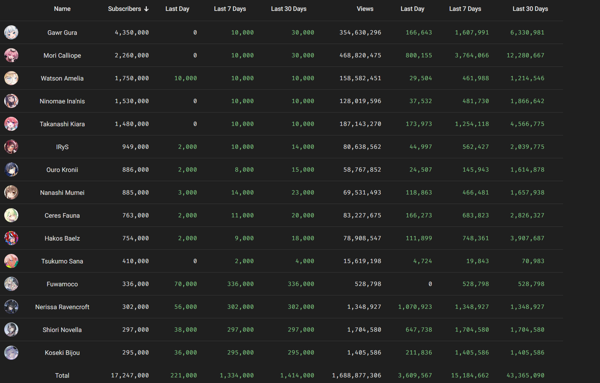Open Tsukumo Sana name link
Screen dimensions: 600x383
point(62,261)
